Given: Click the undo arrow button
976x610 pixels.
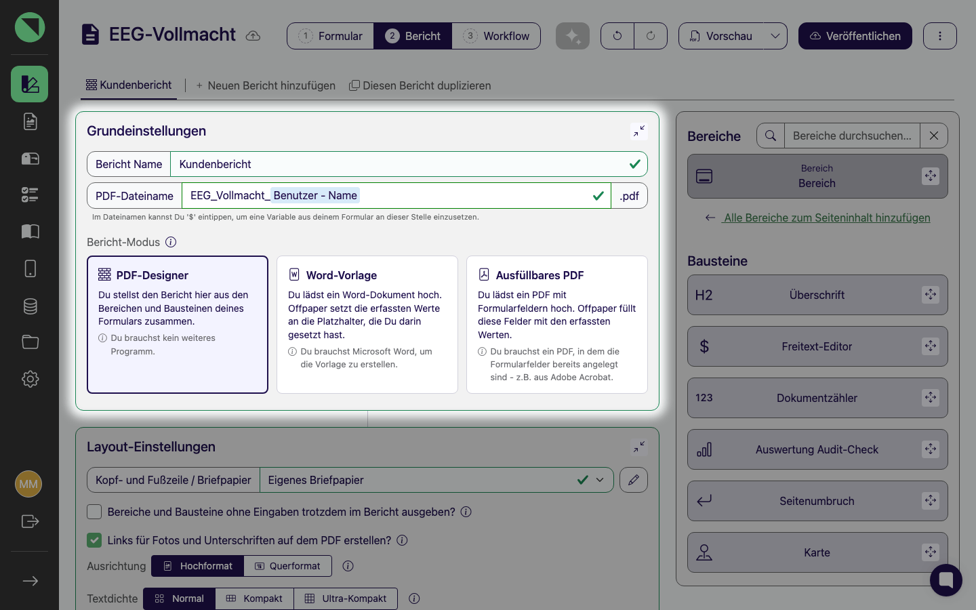Looking at the screenshot, I should (617, 36).
